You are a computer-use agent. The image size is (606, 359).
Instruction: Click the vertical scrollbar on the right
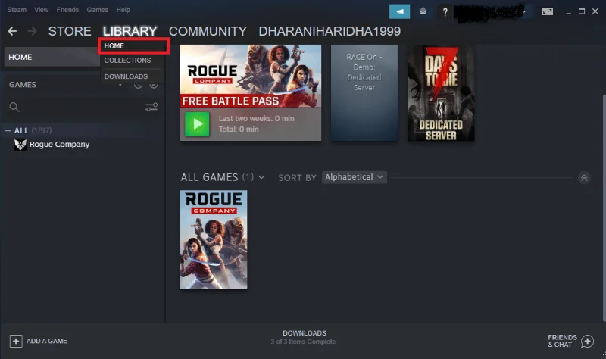click(604, 208)
